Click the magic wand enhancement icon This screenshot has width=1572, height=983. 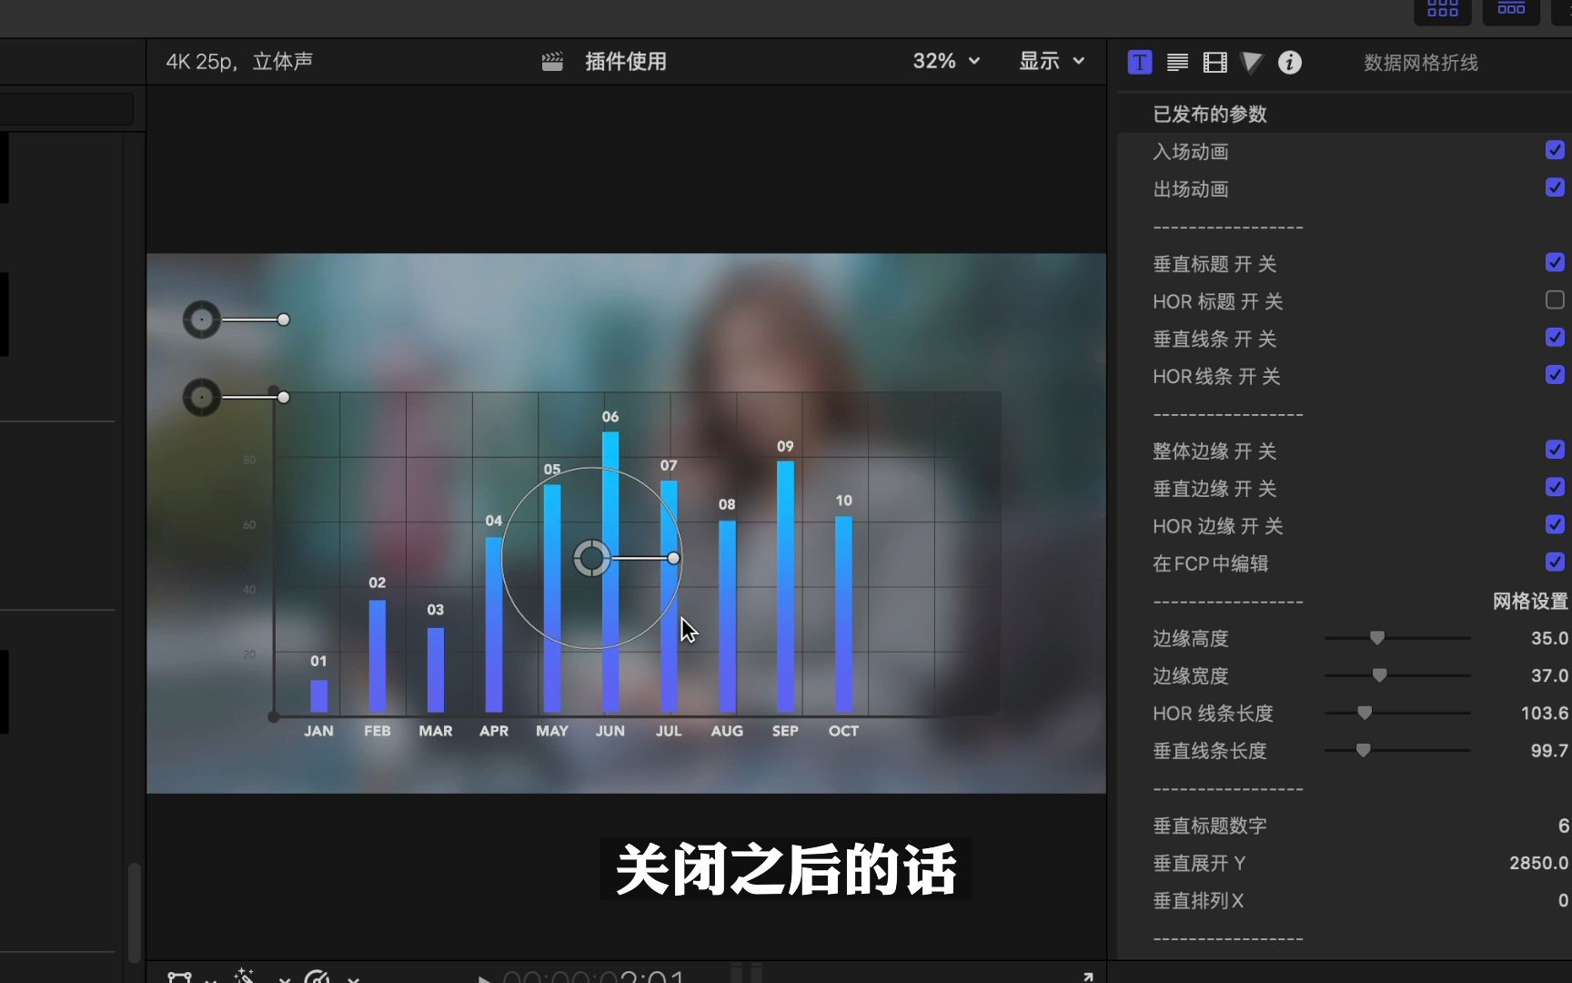245,976
